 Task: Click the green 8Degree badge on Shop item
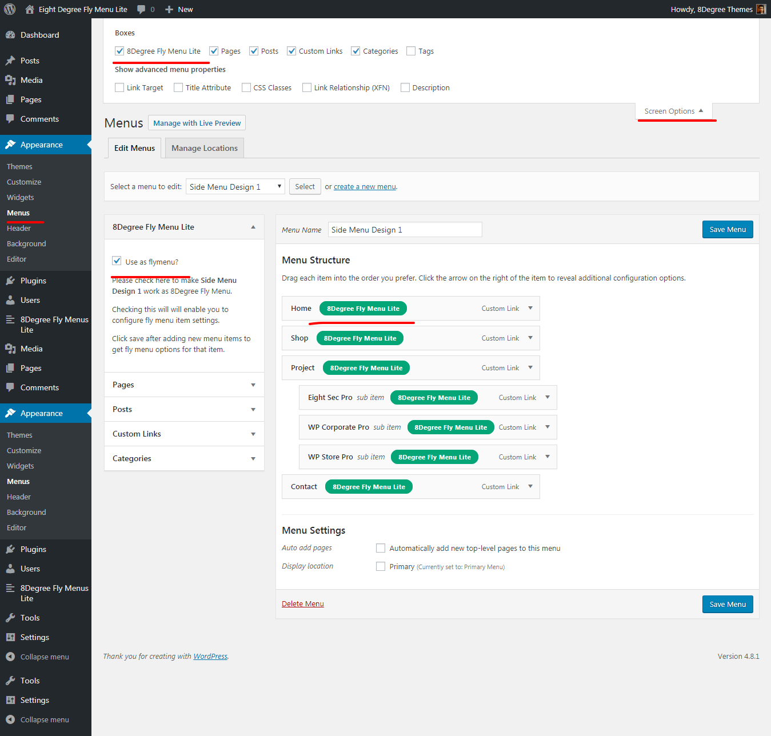tap(360, 338)
